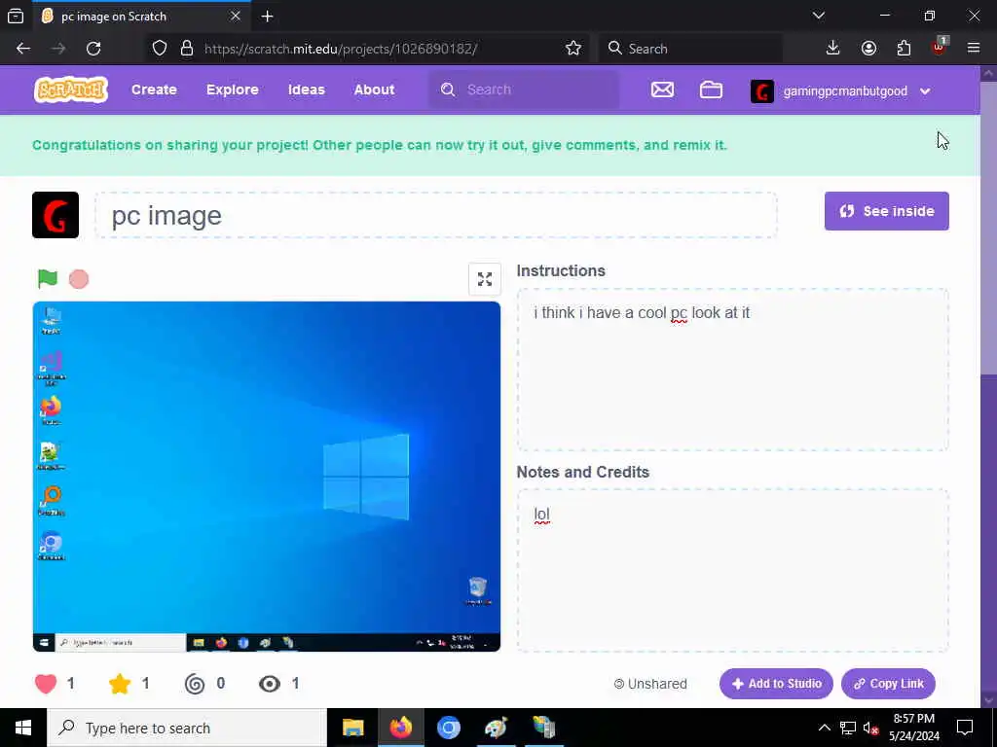Image resolution: width=997 pixels, height=747 pixels.
Task: Bookmark this page with star icon
Action: click(572, 49)
